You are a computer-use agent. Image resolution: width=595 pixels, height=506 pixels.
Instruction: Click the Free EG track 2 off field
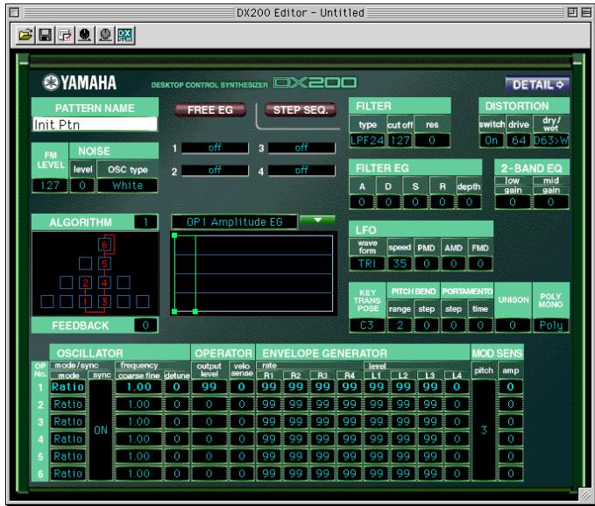click(x=215, y=170)
